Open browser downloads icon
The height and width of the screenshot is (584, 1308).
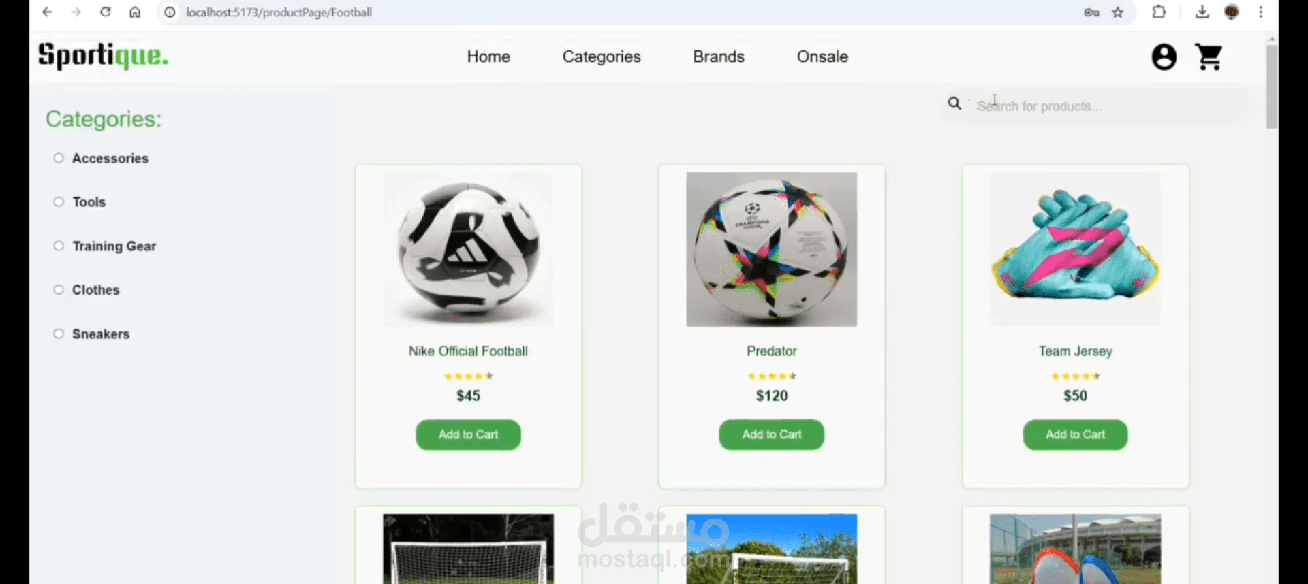(1202, 12)
